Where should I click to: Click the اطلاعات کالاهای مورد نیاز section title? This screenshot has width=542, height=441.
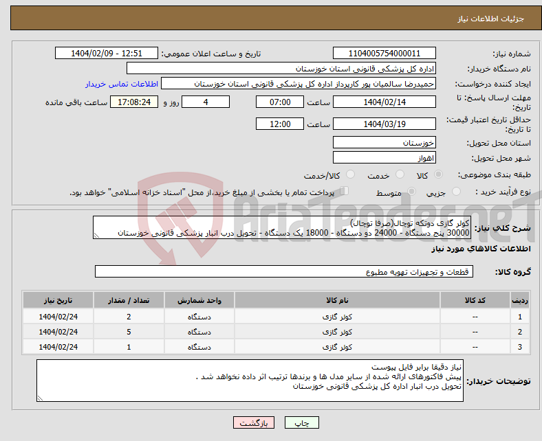coord(481,249)
